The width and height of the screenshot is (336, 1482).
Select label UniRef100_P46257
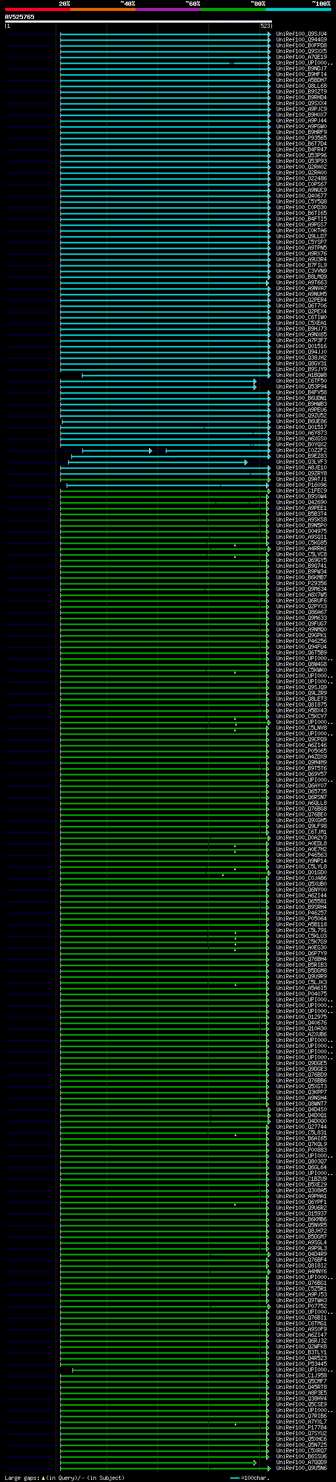(301, 913)
